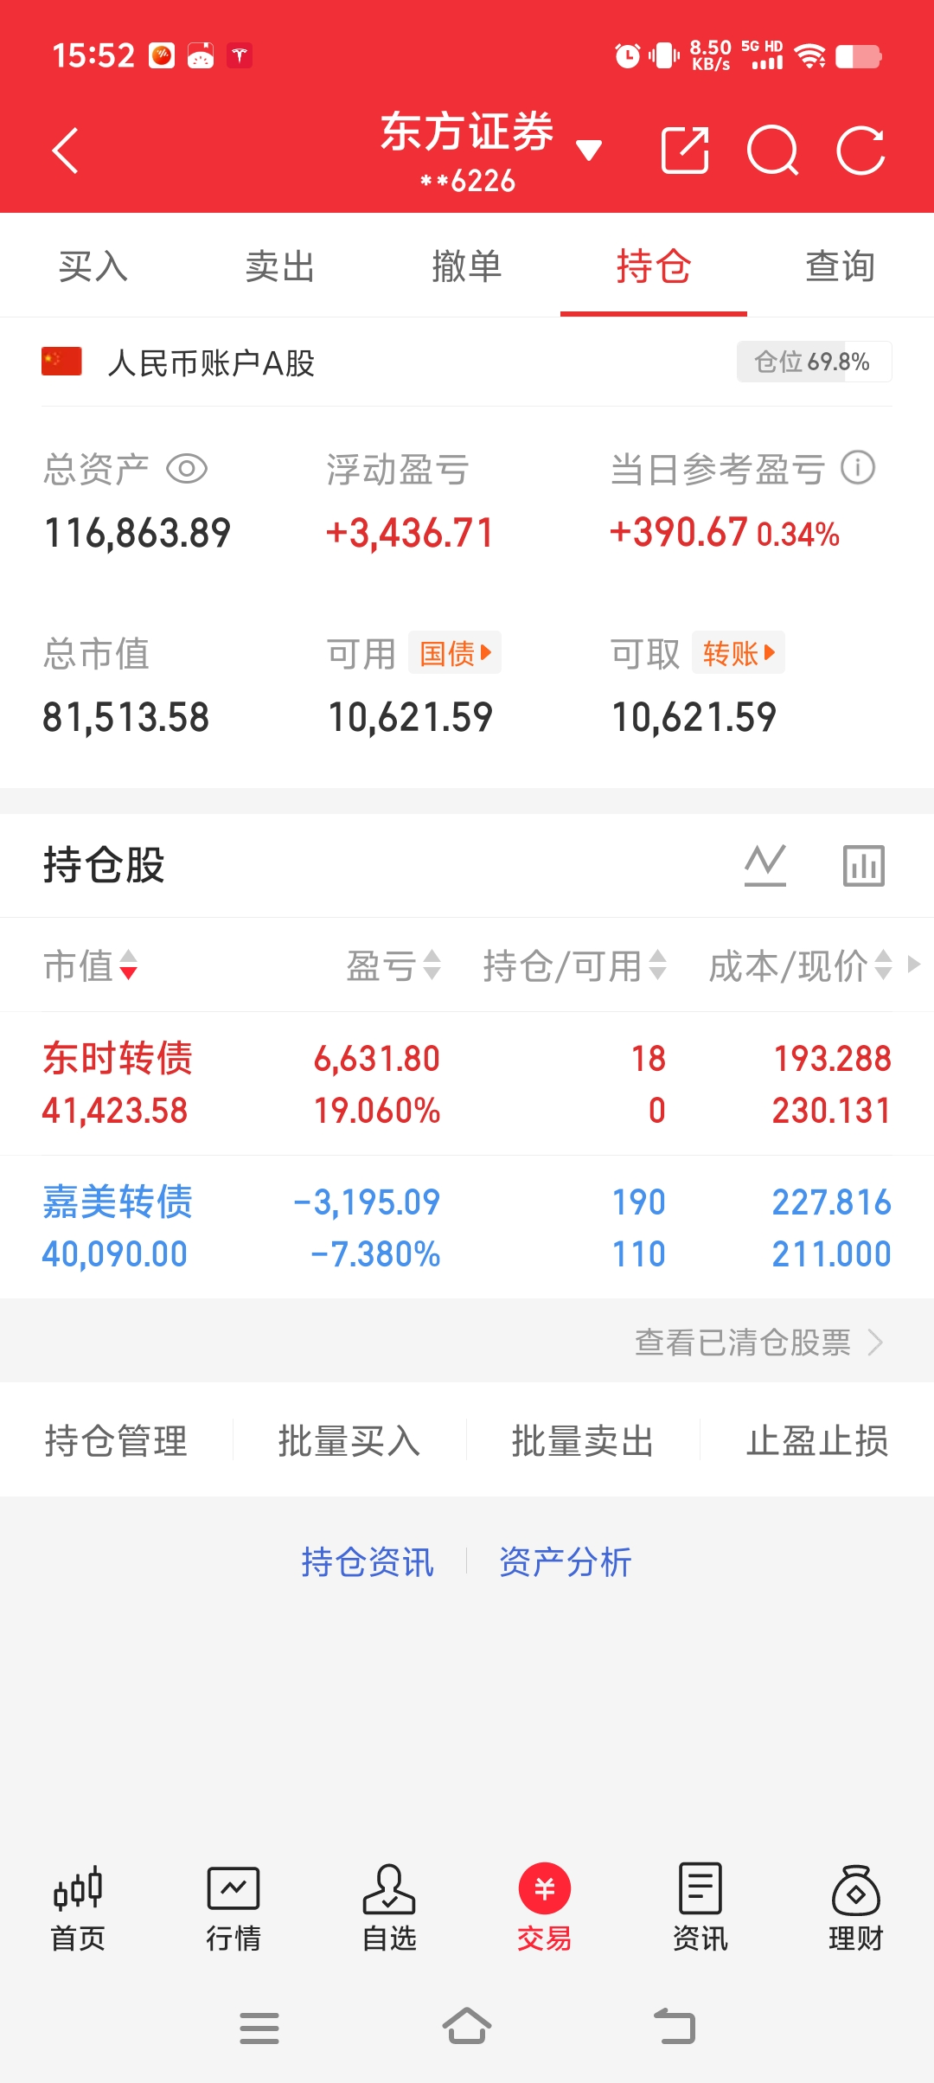
Task: Open the share/export icon in header
Action: coord(685,151)
